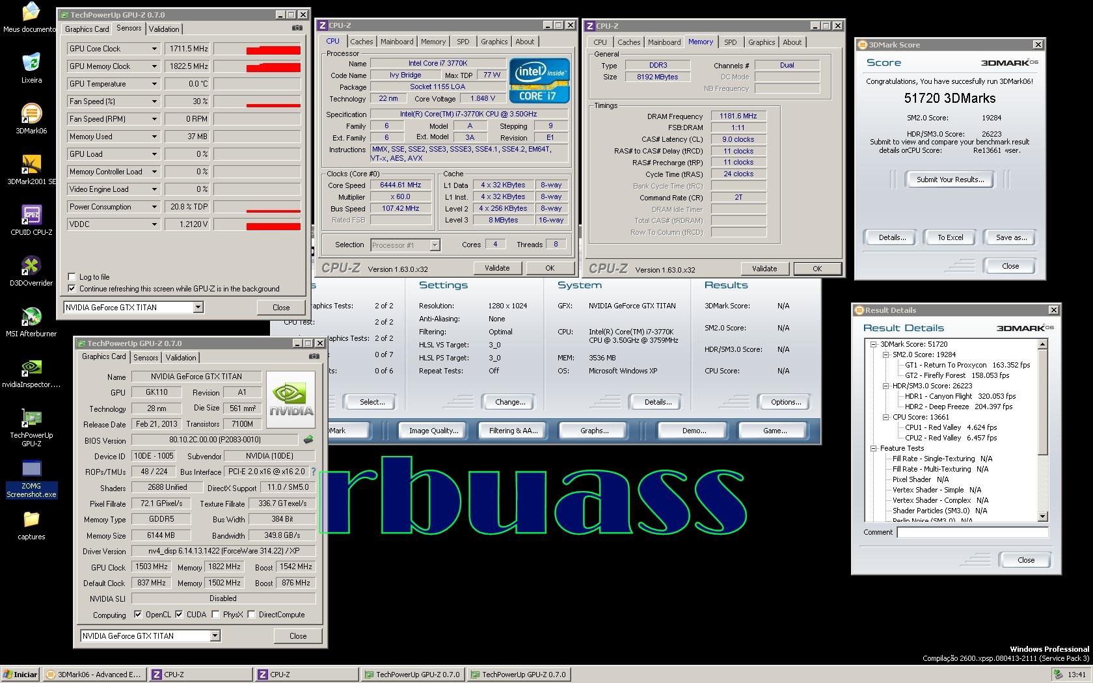Open Sensors tab in bottom GPU-Z window
The width and height of the screenshot is (1093, 683).
coord(146,358)
